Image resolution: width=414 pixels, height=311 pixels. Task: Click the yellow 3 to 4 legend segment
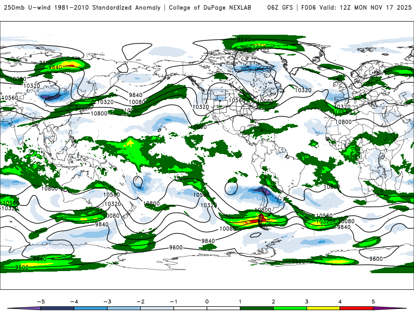point(323,308)
